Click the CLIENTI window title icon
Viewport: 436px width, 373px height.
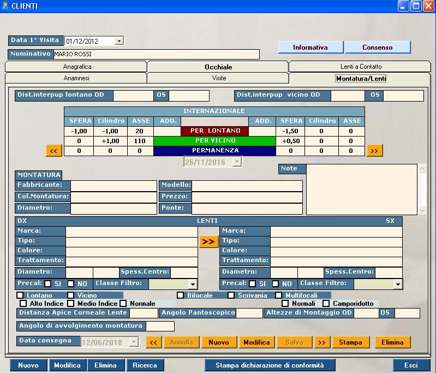point(5,6)
